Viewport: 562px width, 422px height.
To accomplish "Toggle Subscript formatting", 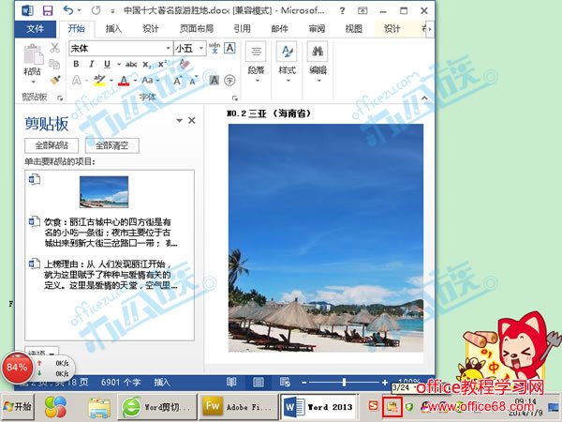I will click(146, 65).
